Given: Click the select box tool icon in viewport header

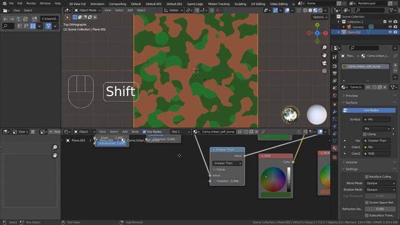Looking at the screenshot, I should click(x=75, y=17).
